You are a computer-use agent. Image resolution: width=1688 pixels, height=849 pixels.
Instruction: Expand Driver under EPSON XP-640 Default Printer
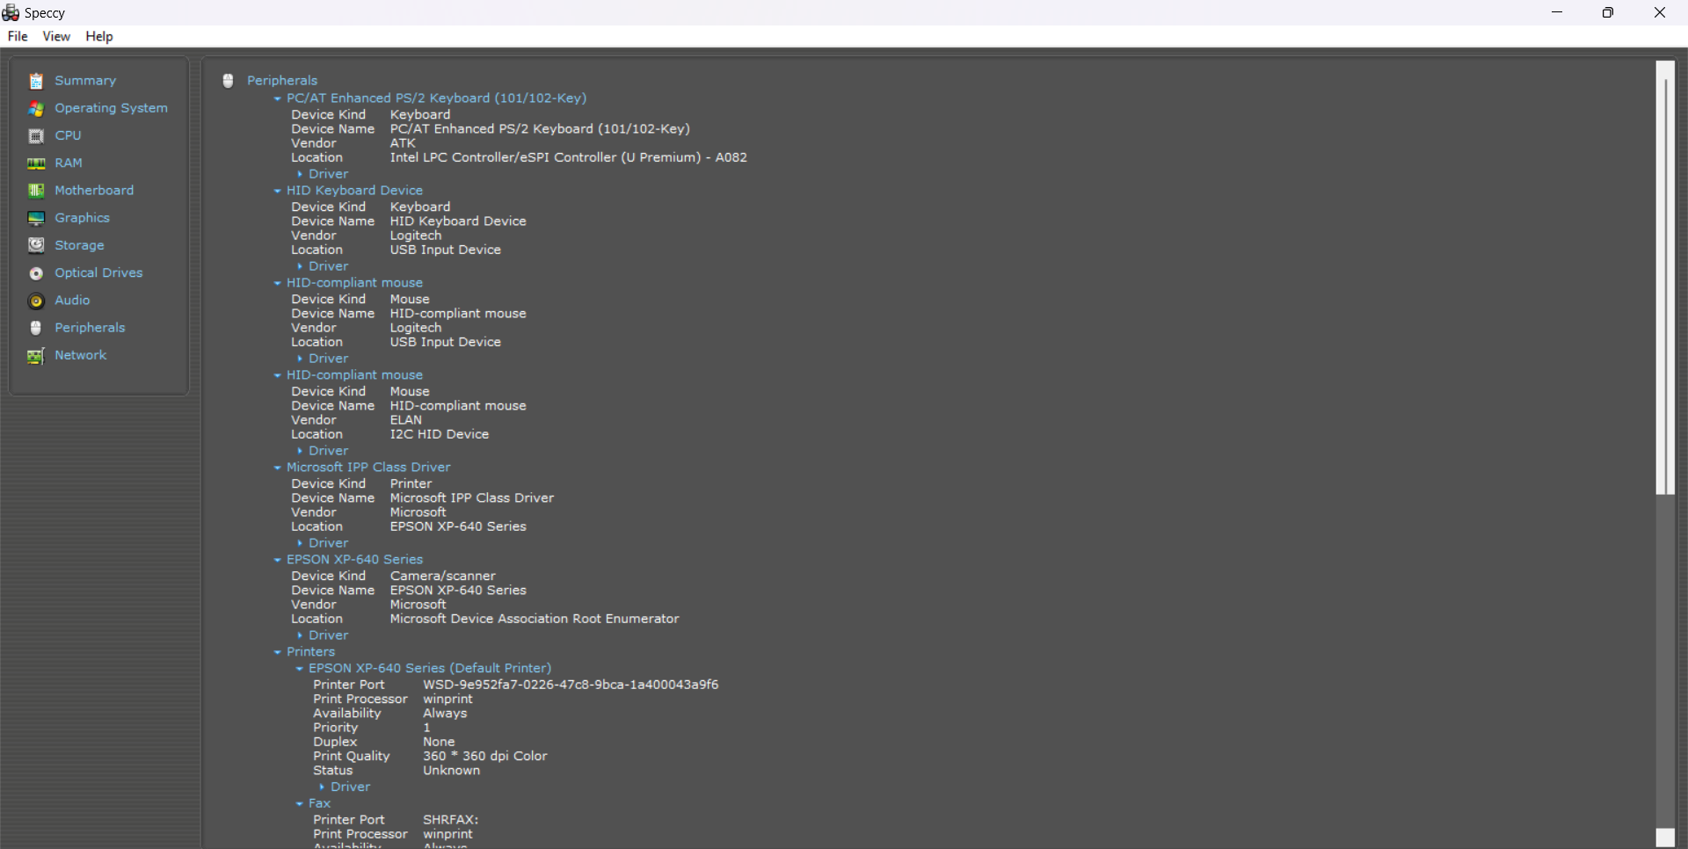[x=322, y=787]
